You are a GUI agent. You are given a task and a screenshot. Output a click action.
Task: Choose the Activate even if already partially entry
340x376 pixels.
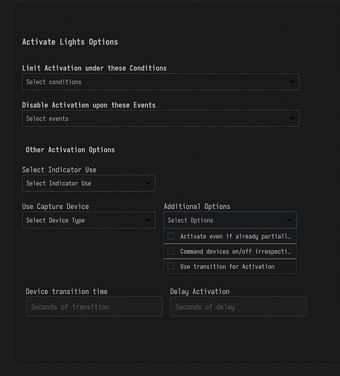click(230, 236)
